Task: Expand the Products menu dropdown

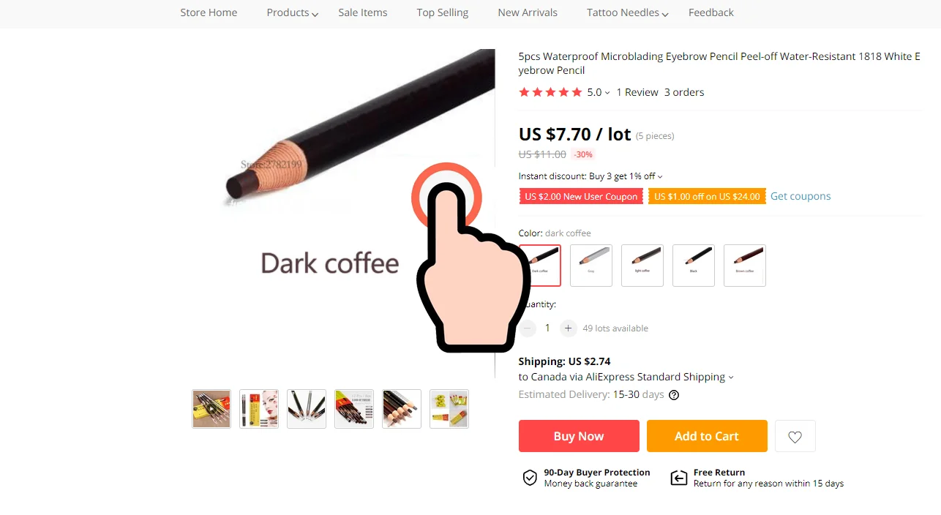Action: (x=292, y=12)
